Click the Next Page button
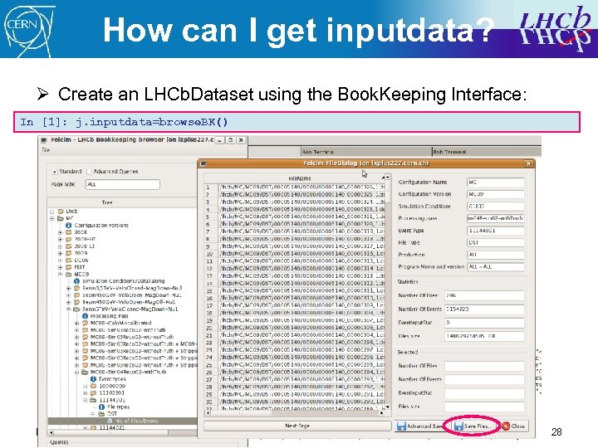The height and width of the screenshot is (448, 598). [x=297, y=426]
